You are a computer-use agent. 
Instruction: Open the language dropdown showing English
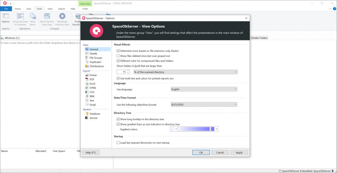[204, 89]
